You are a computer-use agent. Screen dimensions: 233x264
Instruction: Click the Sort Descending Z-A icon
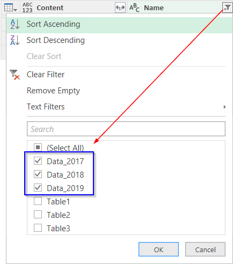coord(15,40)
